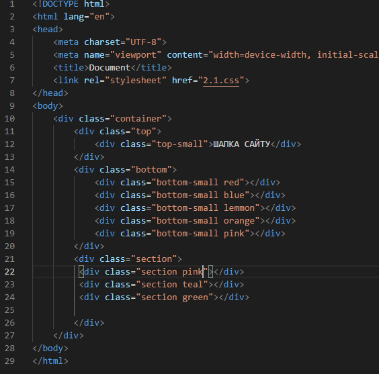Click line number 22 in the gutter

pos(9,272)
